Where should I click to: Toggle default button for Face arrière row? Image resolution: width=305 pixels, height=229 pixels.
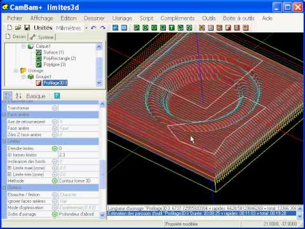pos(55,128)
